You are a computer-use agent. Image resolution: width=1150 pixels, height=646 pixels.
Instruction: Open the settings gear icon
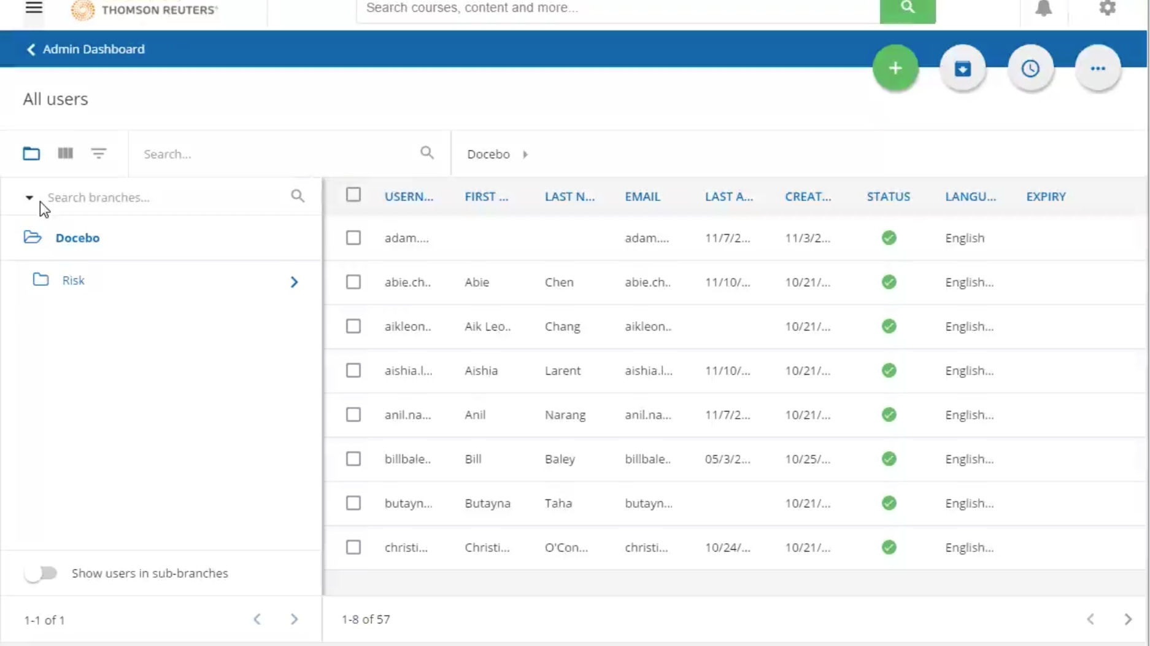click(x=1107, y=9)
